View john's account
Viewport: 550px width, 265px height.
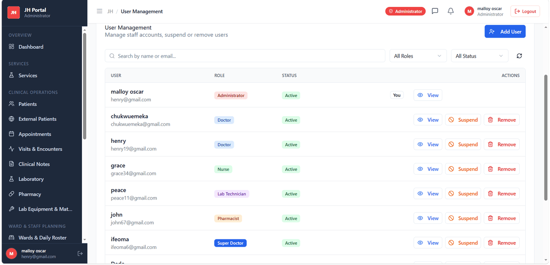tap(428, 218)
